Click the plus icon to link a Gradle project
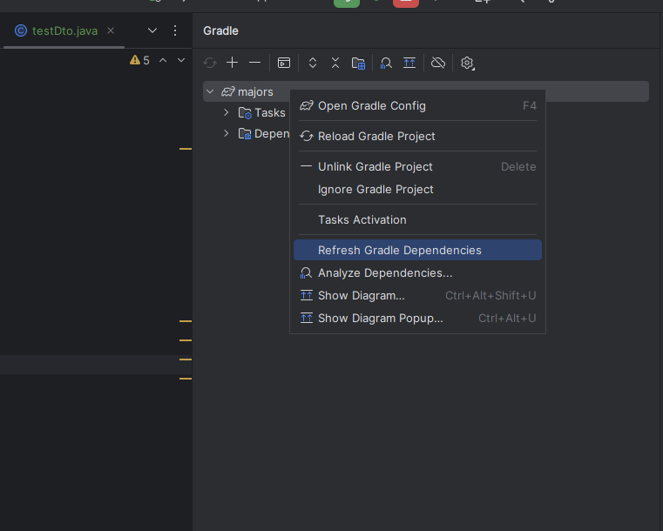Image resolution: width=663 pixels, height=531 pixels. point(232,63)
